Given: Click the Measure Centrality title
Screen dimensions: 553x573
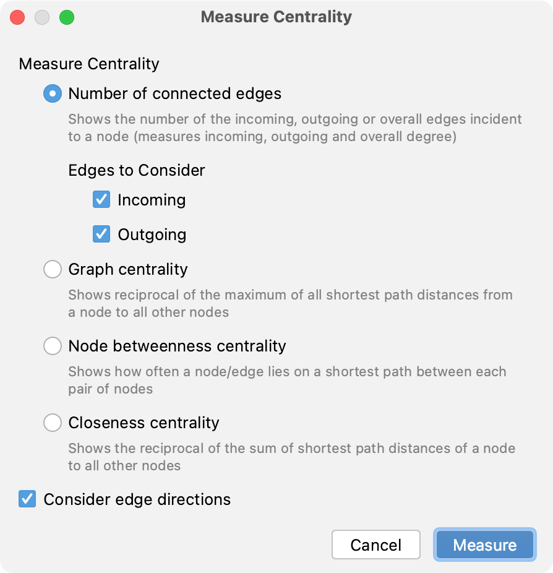Looking at the screenshot, I should point(275,17).
